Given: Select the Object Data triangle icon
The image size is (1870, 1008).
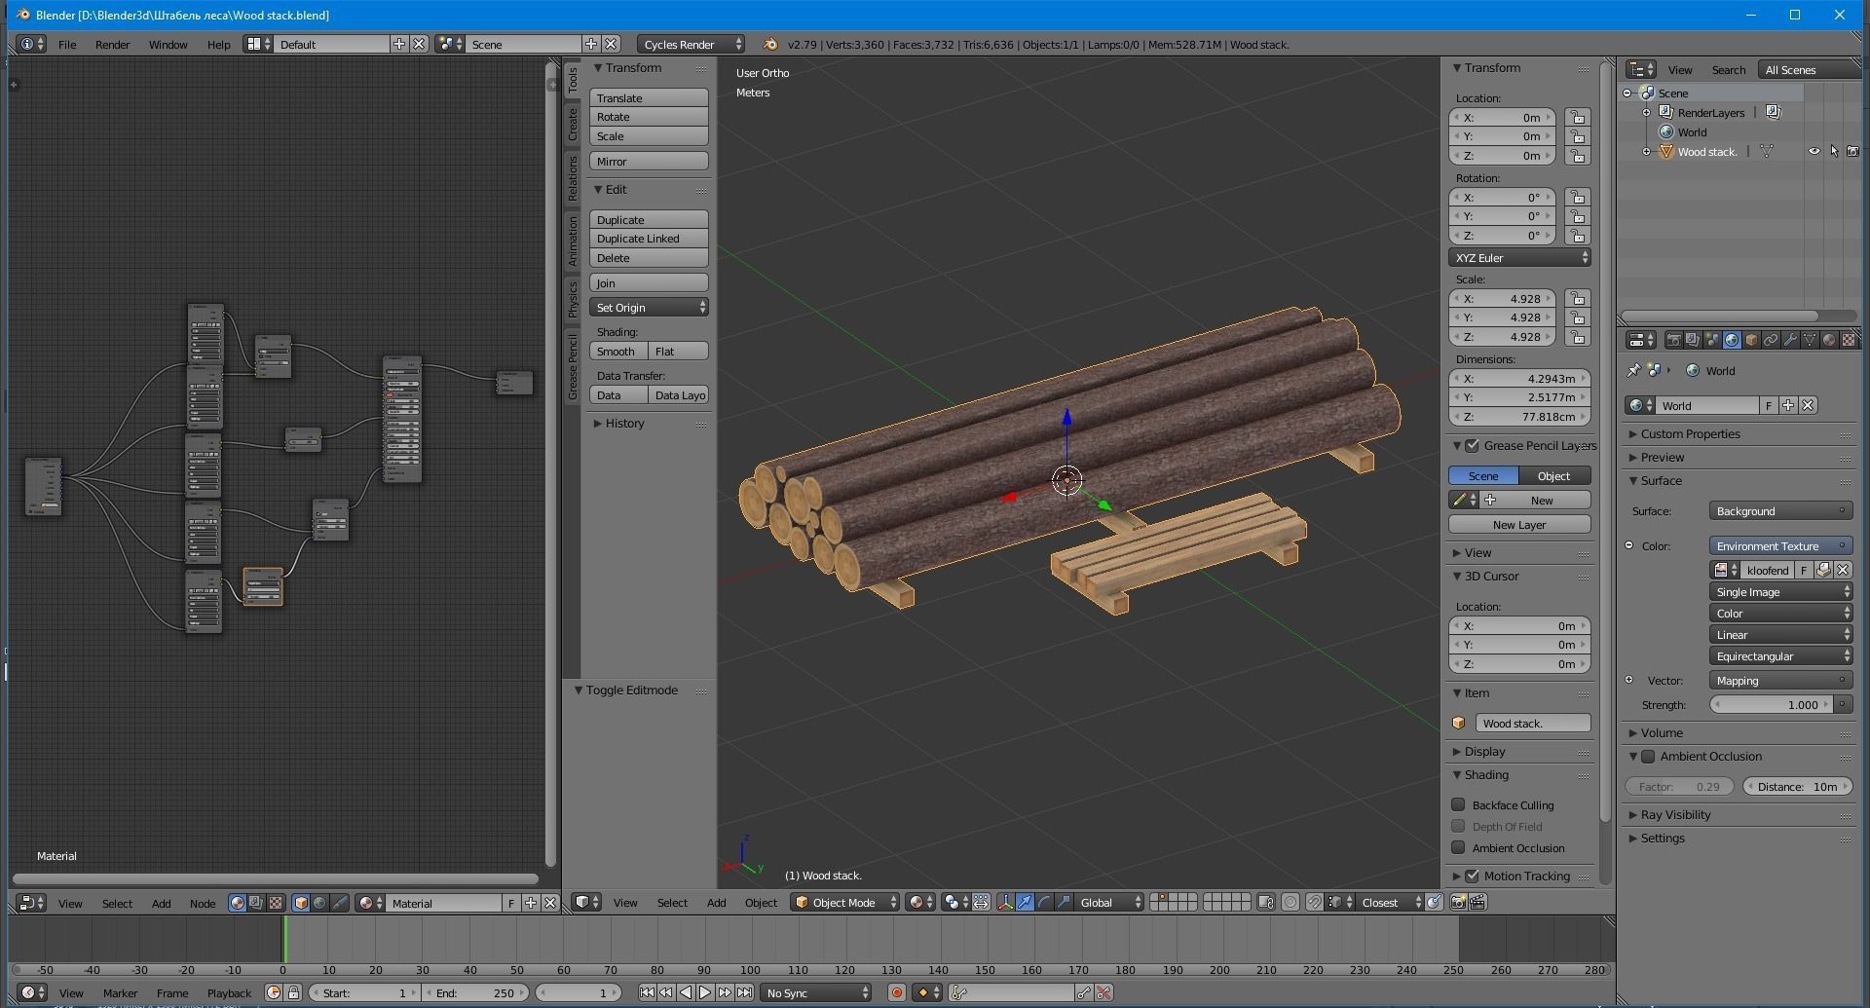Looking at the screenshot, I should tap(1810, 339).
